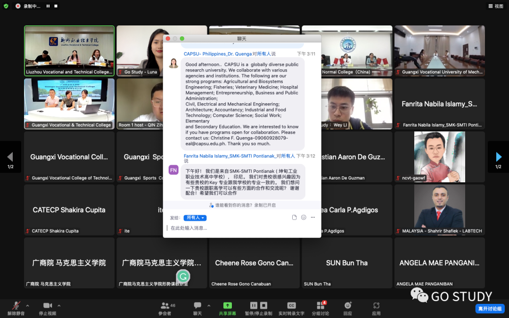Go to previous gallery page with left arrow

coord(10,157)
